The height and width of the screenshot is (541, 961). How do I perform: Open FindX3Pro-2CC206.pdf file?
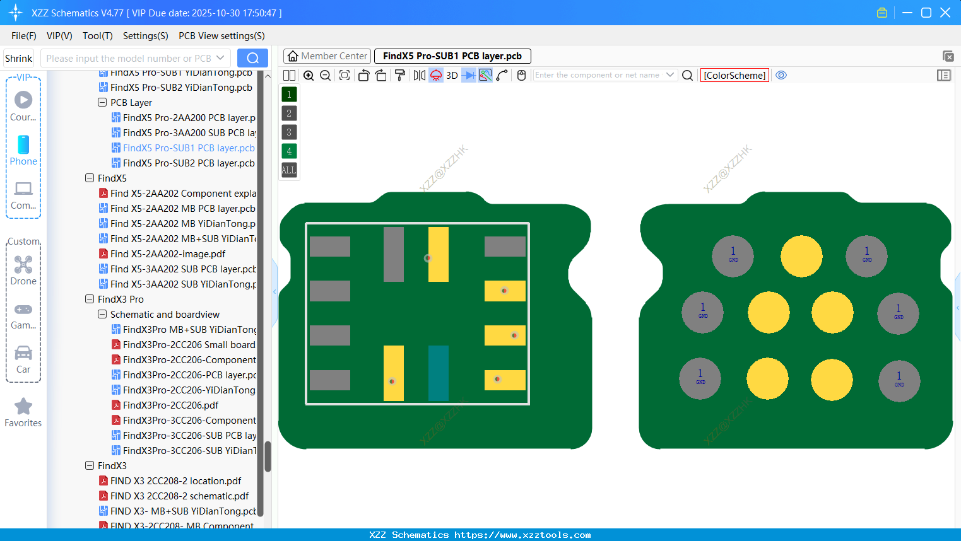[x=165, y=405]
